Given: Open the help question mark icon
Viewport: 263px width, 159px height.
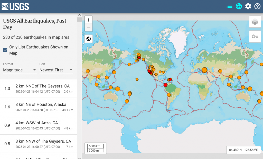Looking at the screenshot, I should click(x=257, y=6).
